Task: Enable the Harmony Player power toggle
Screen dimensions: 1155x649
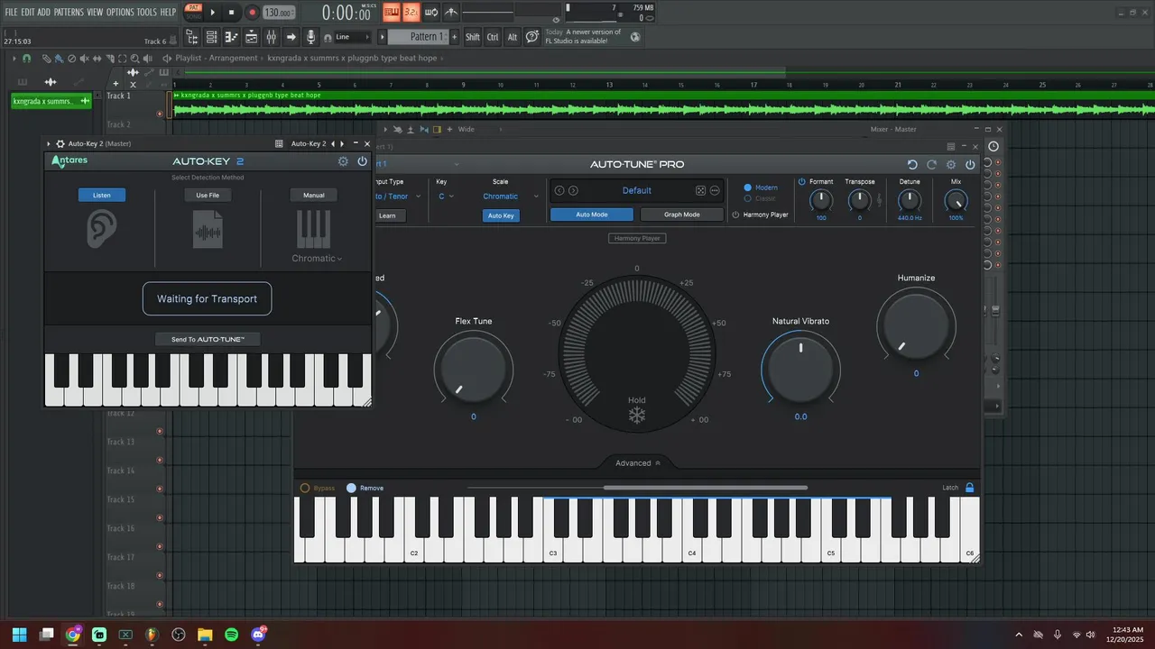Action: tap(735, 215)
